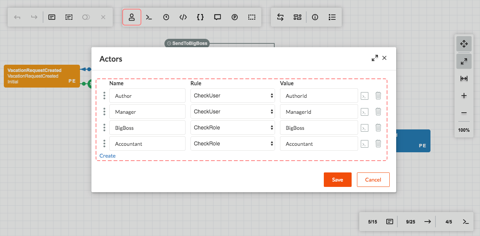
Task: Open the Actors toolbar icon
Action: coord(132,17)
